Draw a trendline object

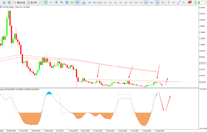click(179, 2)
